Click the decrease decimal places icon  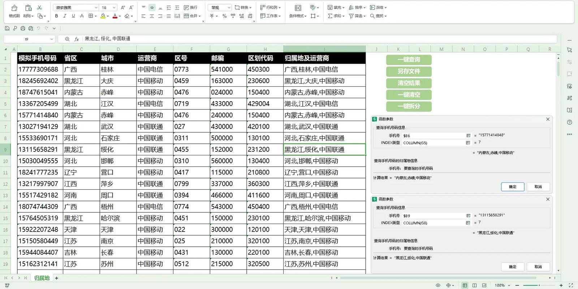point(250,16)
